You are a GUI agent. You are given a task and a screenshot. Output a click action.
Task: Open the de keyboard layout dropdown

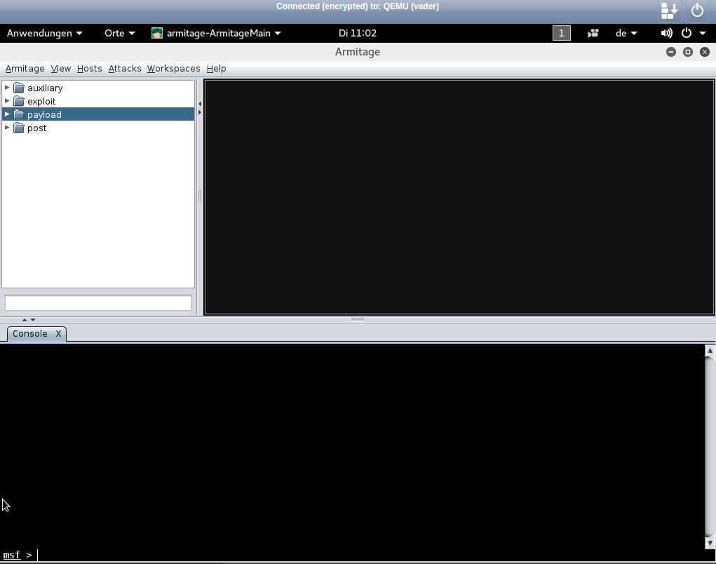(626, 33)
